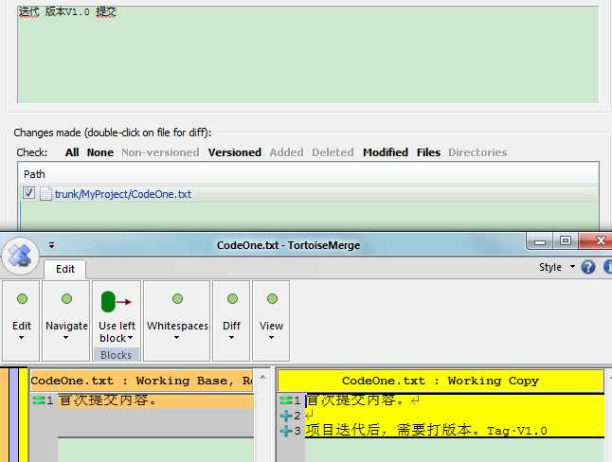Click line 1 in the Working Base pane
The image size is (612, 462).
[x=155, y=400]
